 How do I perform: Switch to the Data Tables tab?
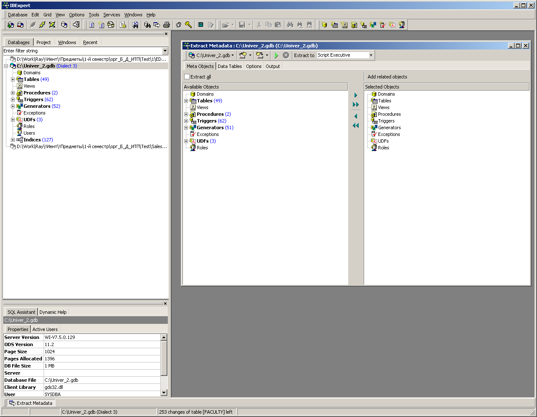(230, 66)
